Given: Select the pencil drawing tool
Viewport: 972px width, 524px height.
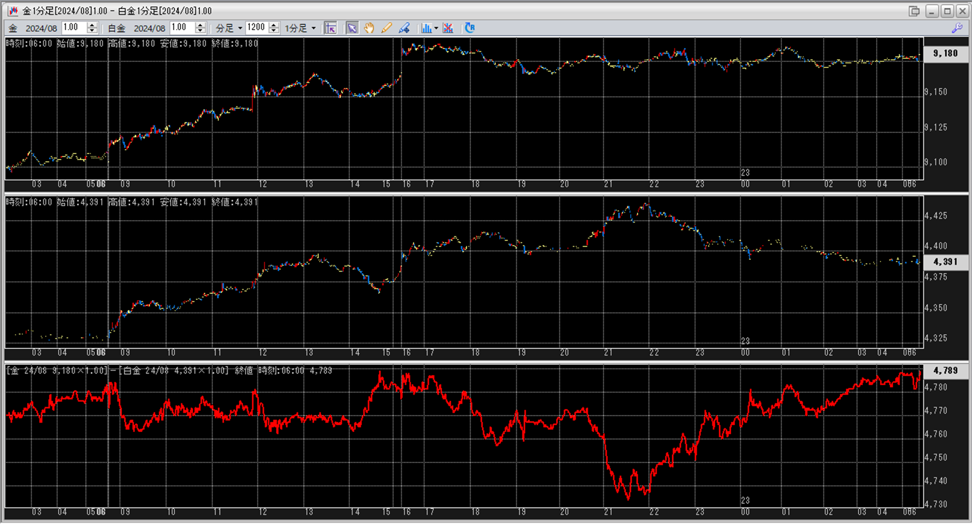Looking at the screenshot, I should [x=386, y=28].
